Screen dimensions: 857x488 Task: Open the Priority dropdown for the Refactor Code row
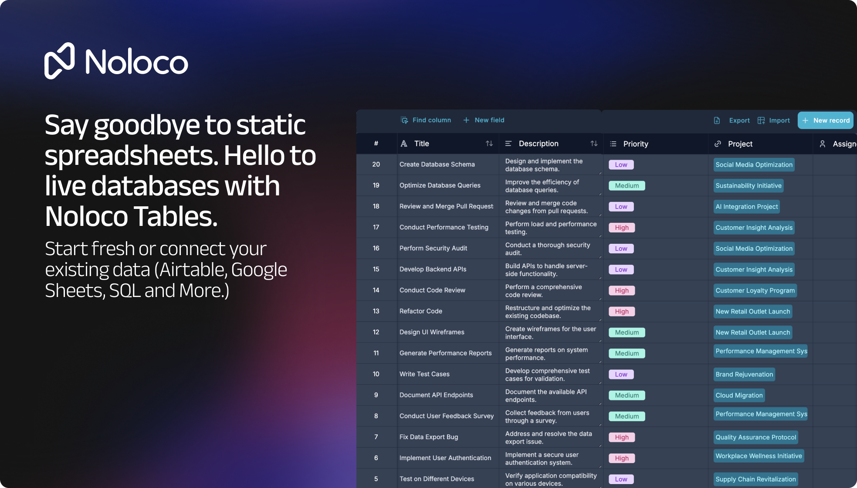coord(621,311)
